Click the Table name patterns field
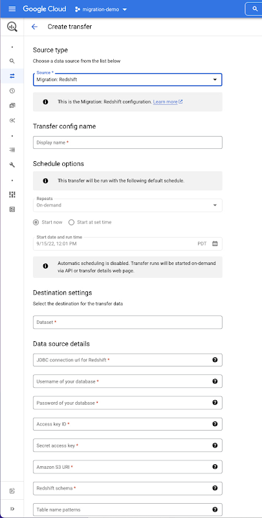Image resolution: width=262 pixels, height=518 pixels. pos(127,510)
